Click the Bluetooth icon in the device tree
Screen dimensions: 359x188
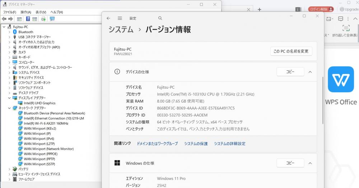(x=15, y=32)
